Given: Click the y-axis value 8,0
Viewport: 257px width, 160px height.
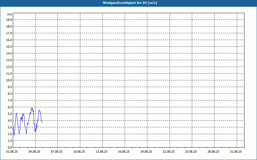Looking at the screenshot, I should (x=10, y=93).
